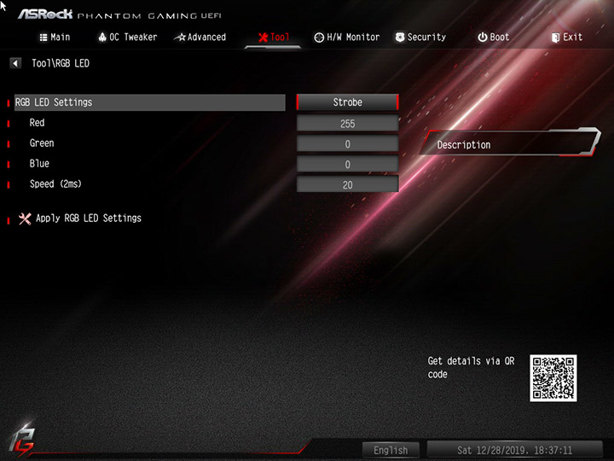Click the English language button

391,450
